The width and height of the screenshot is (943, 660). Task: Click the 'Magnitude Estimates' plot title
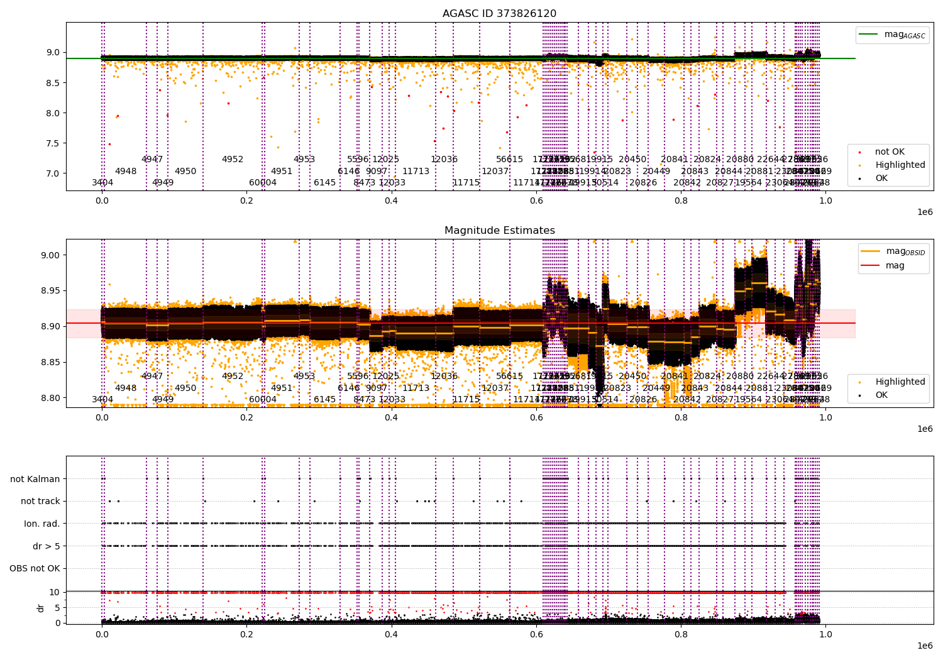499,231
